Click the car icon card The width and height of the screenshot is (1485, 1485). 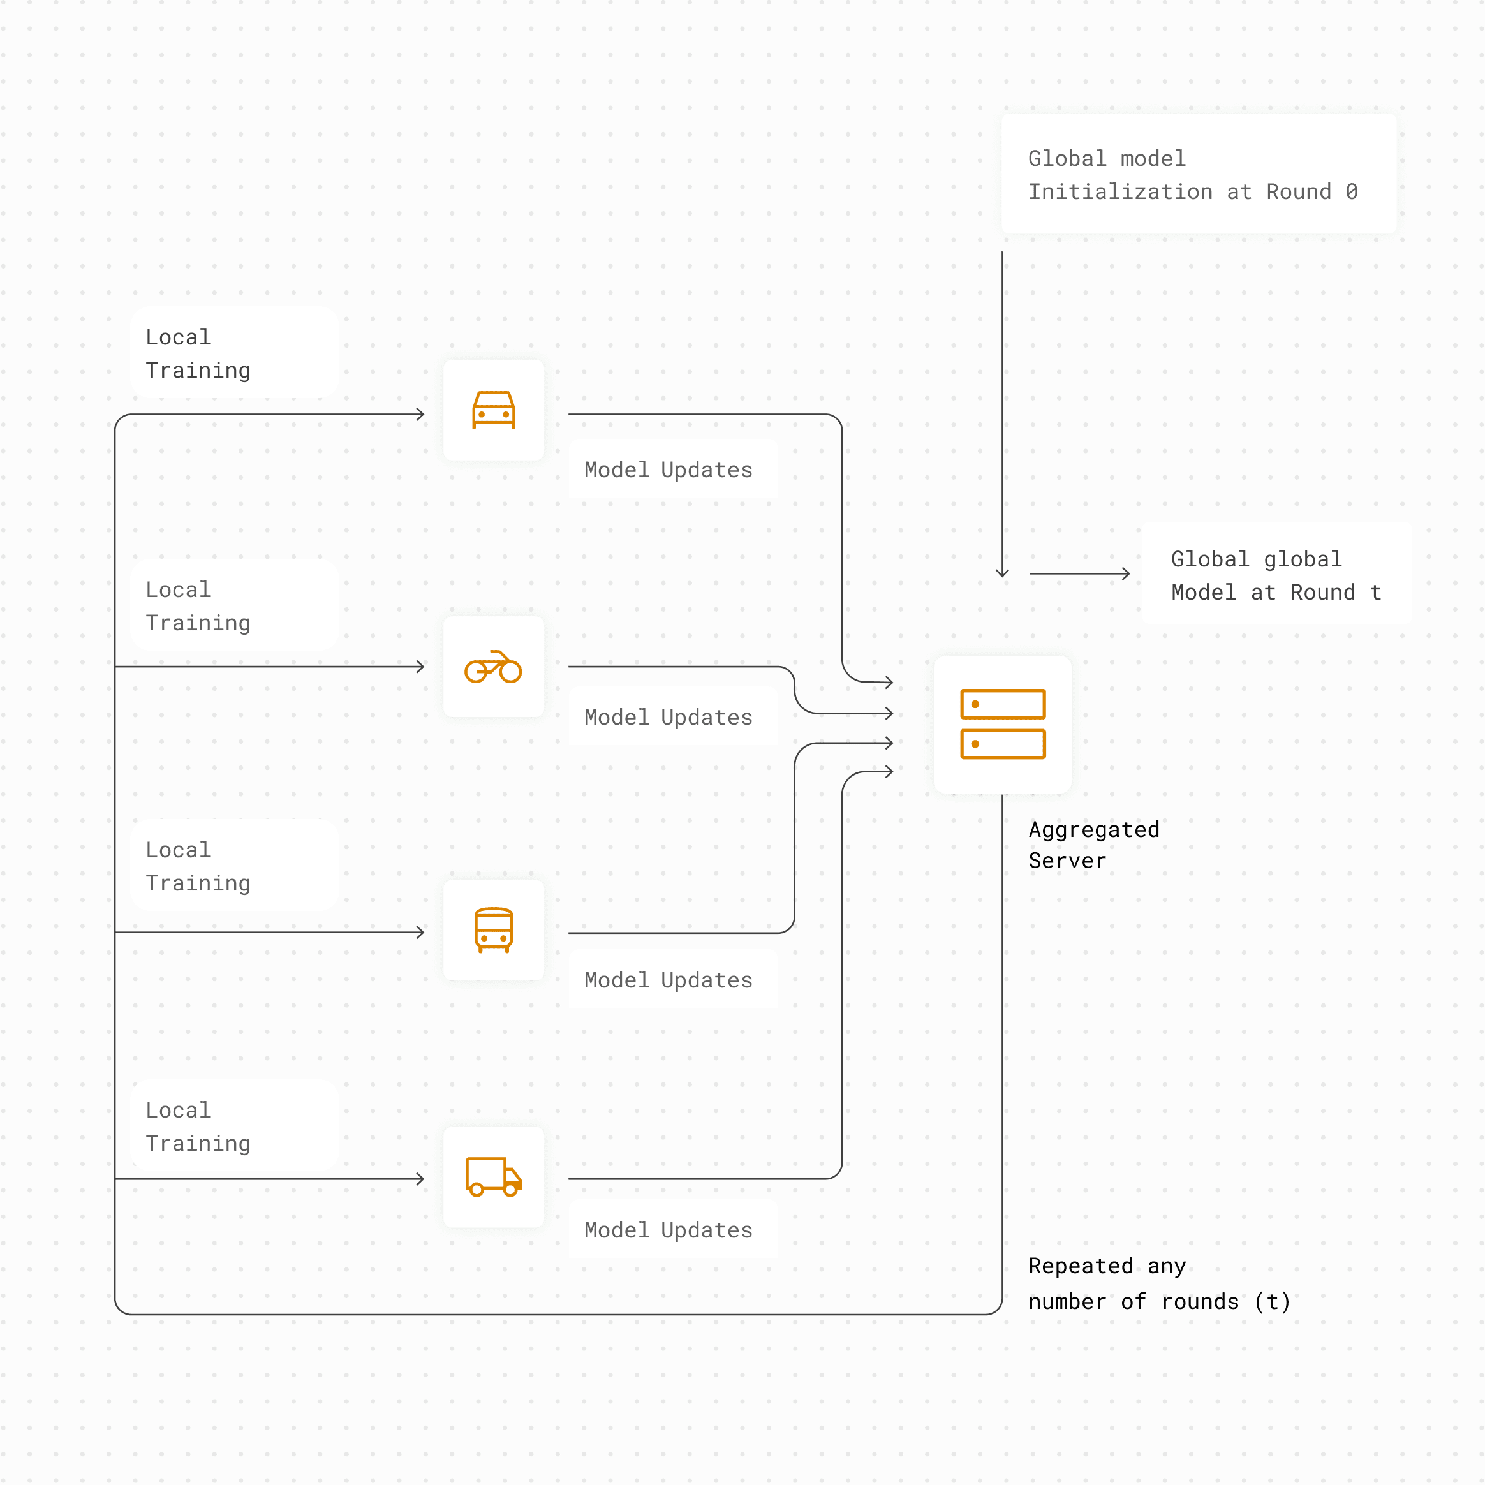pos(494,410)
